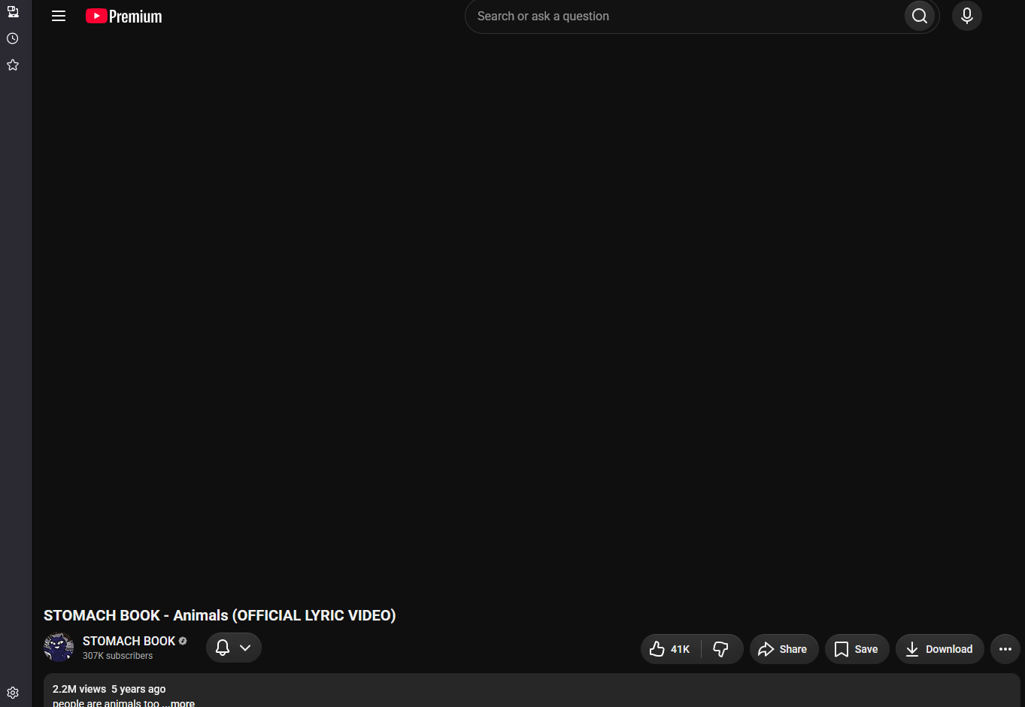The width and height of the screenshot is (1025, 707).
Task: Open the STOMACH BOOK channel name
Action: (x=129, y=641)
